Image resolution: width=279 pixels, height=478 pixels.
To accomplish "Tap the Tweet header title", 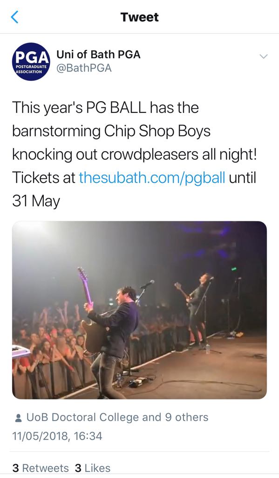I will pyautogui.click(x=139, y=17).
